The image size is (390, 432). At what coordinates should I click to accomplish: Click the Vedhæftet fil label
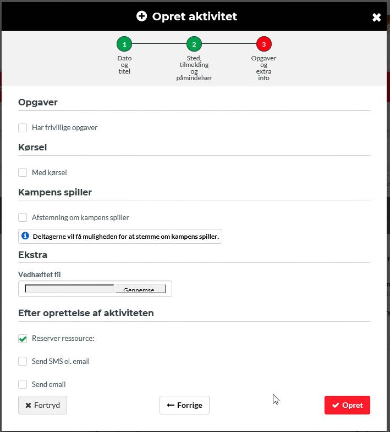click(x=40, y=274)
